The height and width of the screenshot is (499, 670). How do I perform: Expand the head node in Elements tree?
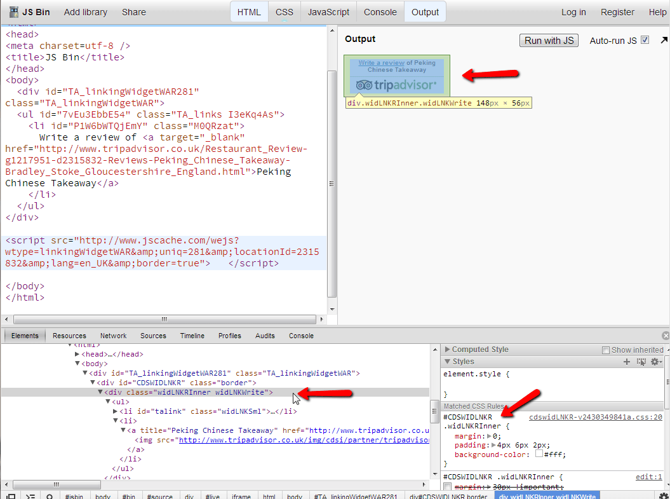(77, 354)
